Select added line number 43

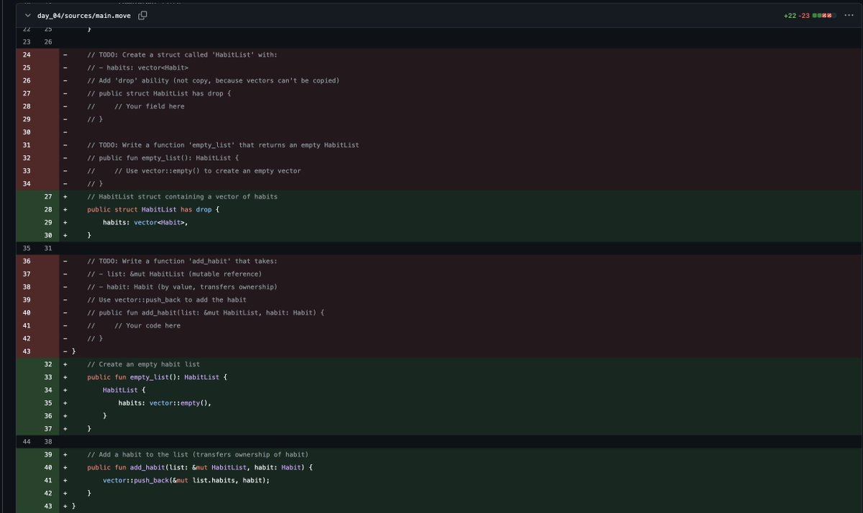click(x=49, y=507)
